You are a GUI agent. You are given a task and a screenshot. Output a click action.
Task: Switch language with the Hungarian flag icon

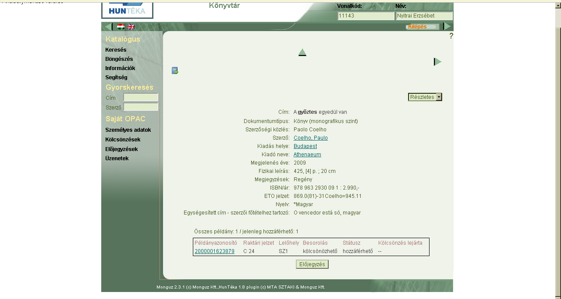tap(121, 27)
